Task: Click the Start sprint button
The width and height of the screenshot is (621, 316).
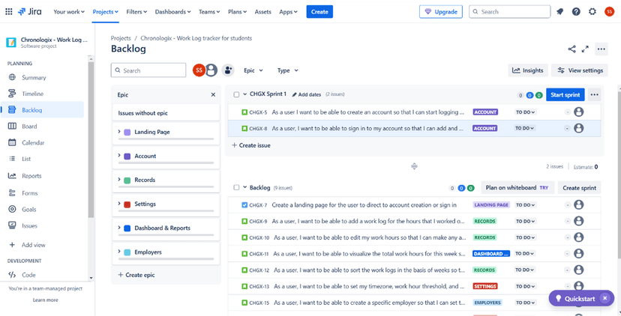Action: pos(565,94)
